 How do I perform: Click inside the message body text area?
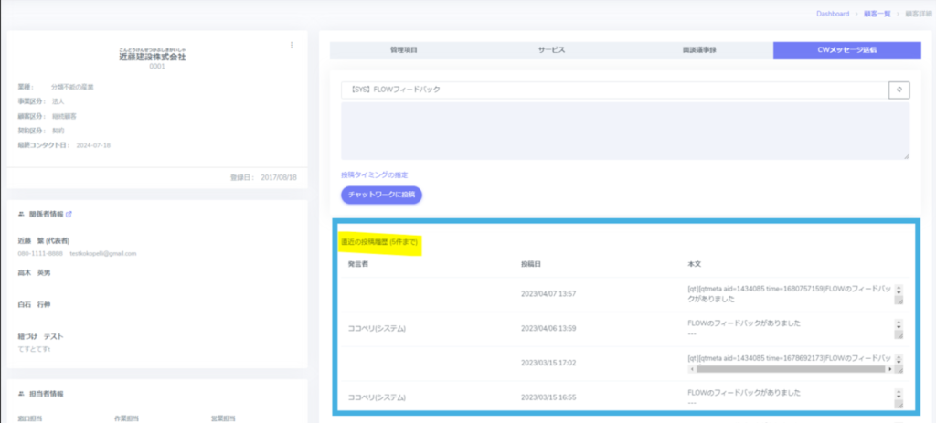pyautogui.click(x=624, y=131)
